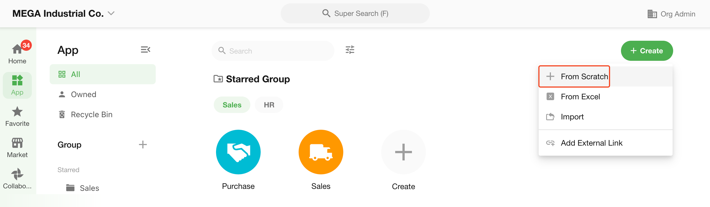
Task: Select Import from the create menu
Action: tap(572, 117)
